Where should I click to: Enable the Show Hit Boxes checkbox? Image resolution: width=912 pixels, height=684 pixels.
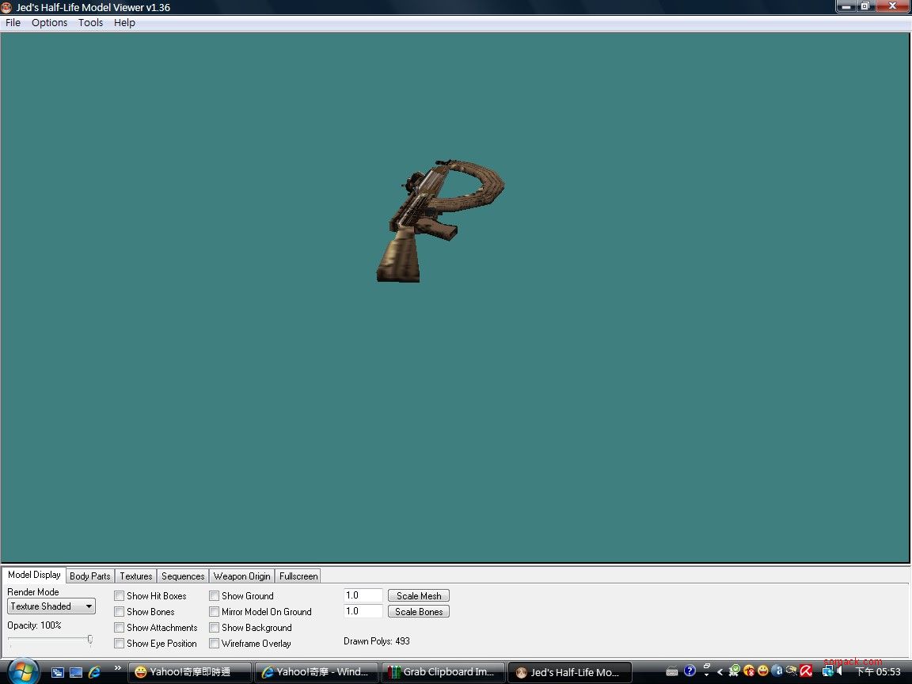(x=120, y=596)
